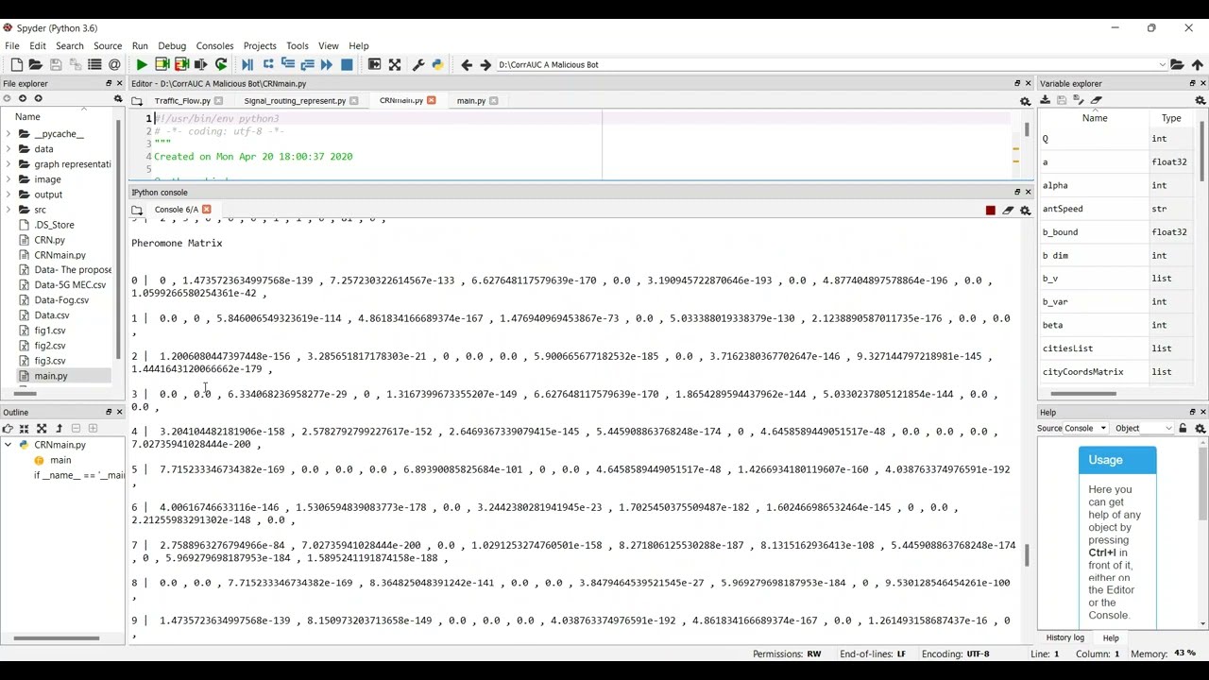Run current cell and advance

click(x=181, y=64)
